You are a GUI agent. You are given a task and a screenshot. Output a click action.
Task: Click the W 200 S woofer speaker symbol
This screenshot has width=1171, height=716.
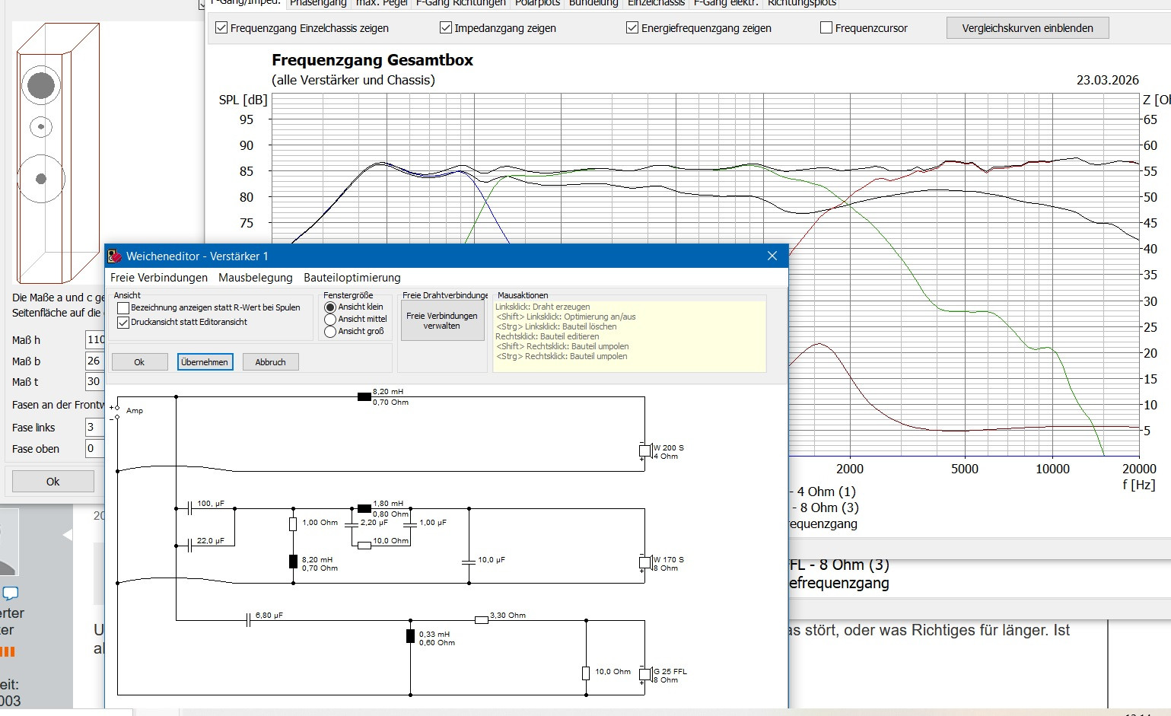coord(644,451)
